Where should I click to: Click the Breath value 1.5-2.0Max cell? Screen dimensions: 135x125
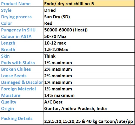coord(89,50)
